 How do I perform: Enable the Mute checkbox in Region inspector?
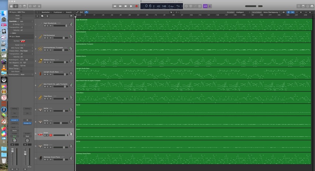click(x=21, y=15)
